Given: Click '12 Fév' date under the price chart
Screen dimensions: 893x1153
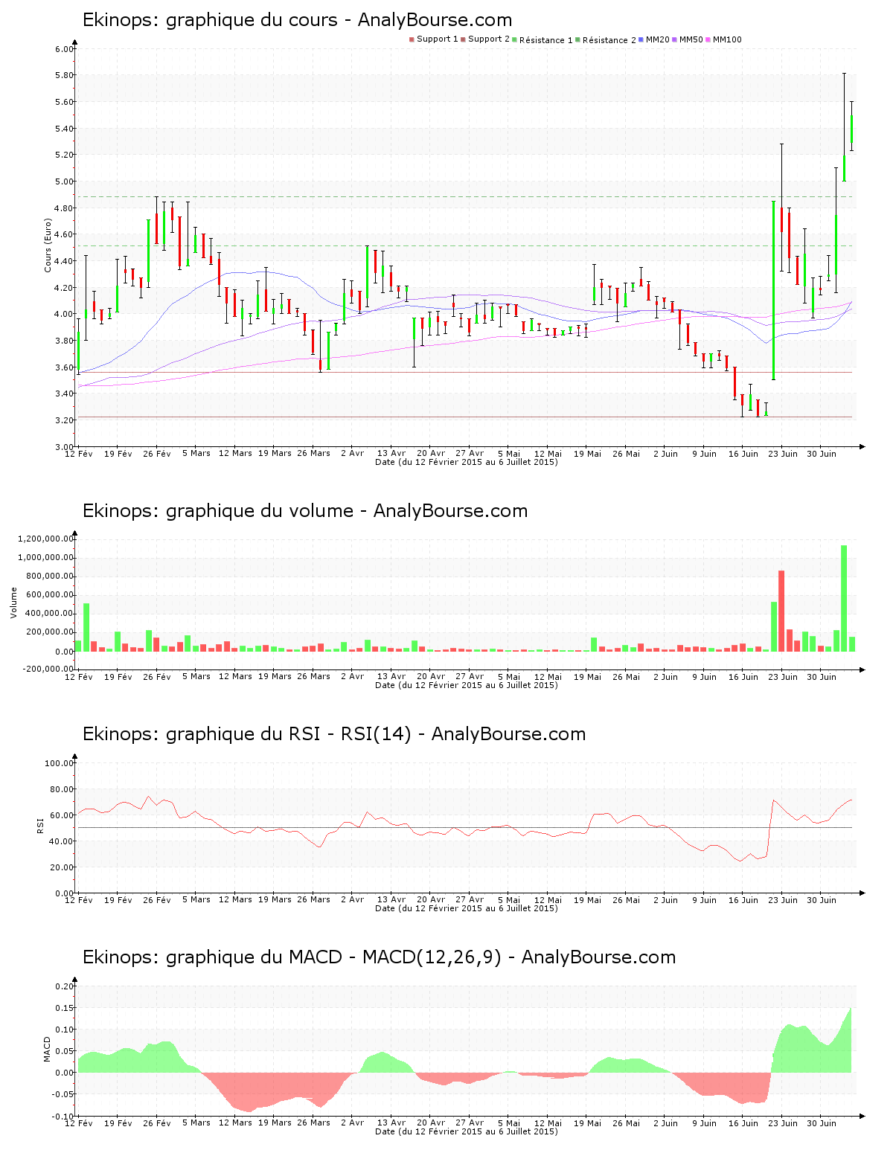Looking at the screenshot, I should tap(79, 454).
